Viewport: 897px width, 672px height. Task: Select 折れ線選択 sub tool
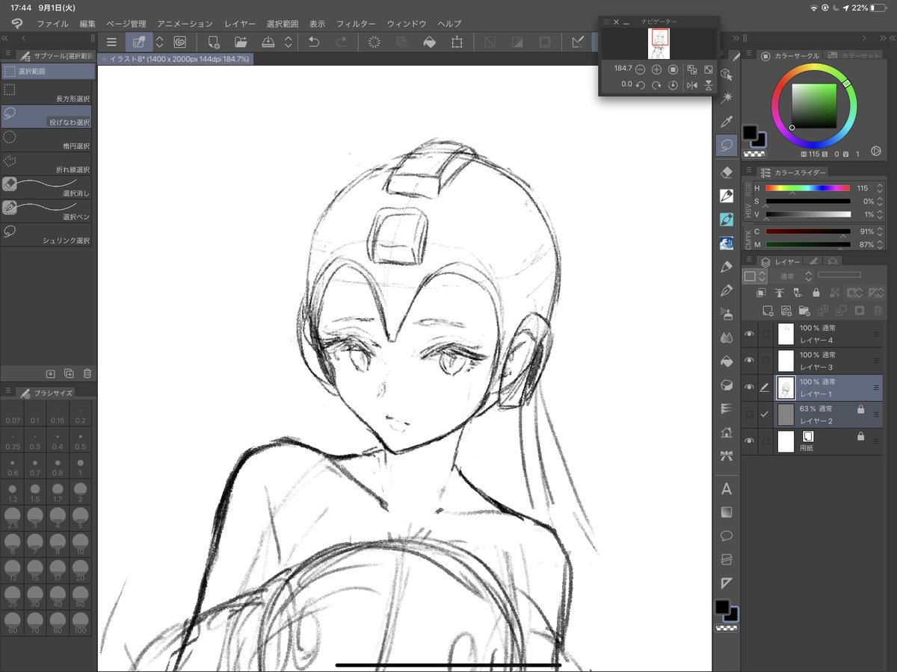[x=48, y=164]
